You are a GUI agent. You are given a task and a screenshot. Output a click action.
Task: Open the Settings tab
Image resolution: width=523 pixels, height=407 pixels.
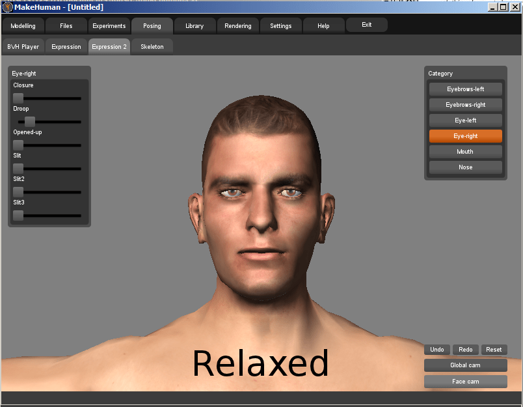(x=280, y=25)
